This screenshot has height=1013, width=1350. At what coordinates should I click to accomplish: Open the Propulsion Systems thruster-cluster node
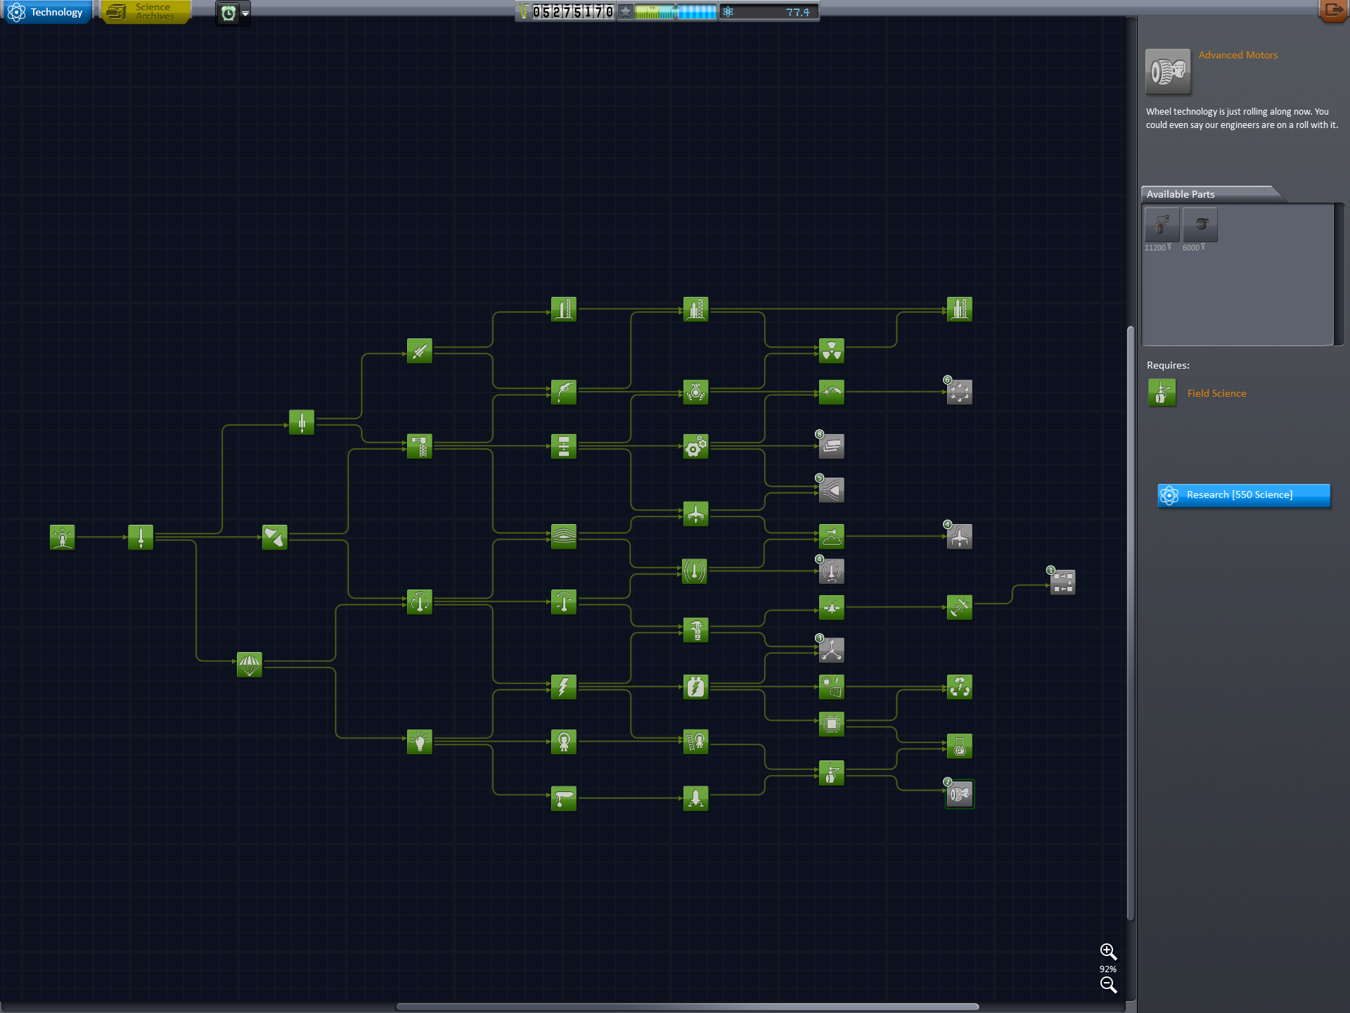pyautogui.click(x=696, y=392)
